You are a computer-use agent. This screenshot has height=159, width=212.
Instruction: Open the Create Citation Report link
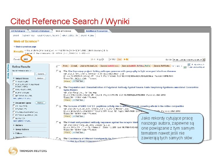pyautogui.click(x=196, y=67)
